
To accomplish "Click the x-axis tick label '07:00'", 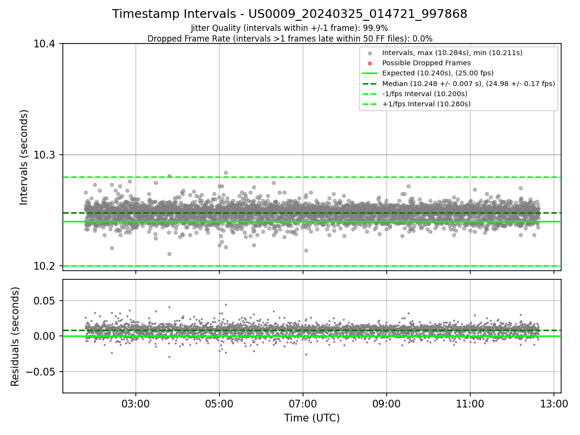I will 303,404.
